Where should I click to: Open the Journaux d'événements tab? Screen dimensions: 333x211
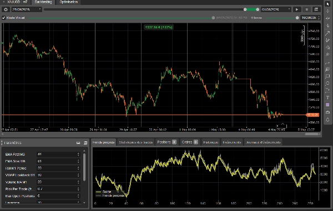pyautogui.click(x=263, y=142)
